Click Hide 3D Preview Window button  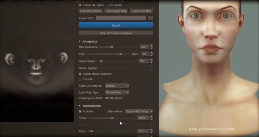click(116, 33)
